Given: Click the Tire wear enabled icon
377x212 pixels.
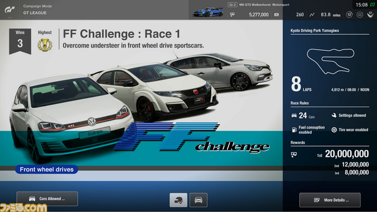Looking at the screenshot, I should pos(334,130).
